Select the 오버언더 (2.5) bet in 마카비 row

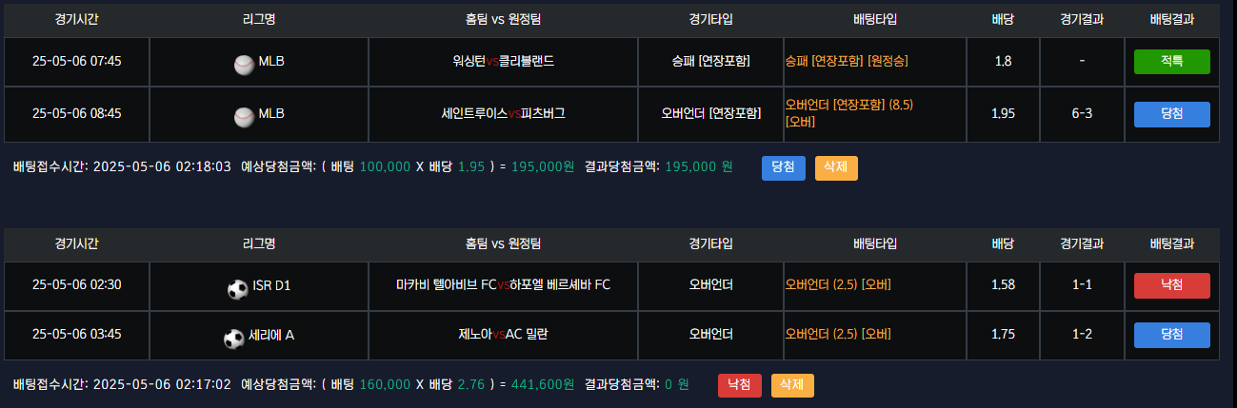(838, 284)
